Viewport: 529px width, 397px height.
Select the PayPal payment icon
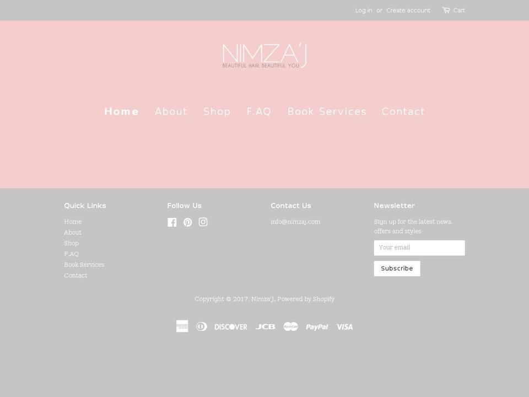[316, 326]
